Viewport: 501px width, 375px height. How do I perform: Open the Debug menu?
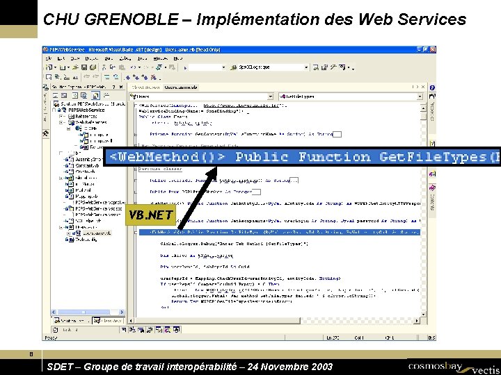[x=125, y=58]
